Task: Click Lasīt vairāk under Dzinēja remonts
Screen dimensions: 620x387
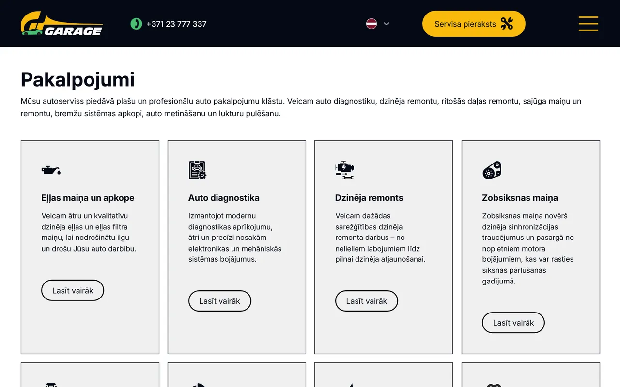Action: [x=367, y=301]
